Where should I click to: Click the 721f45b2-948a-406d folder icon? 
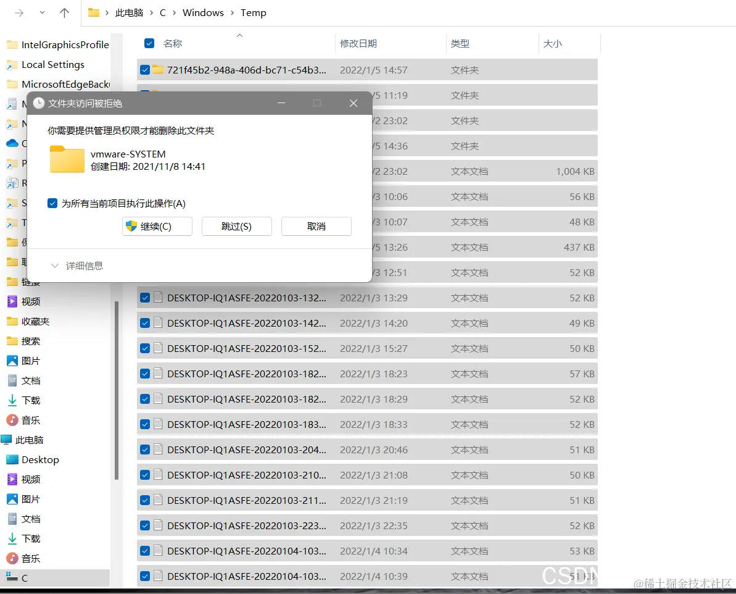pyautogui.click(x=158, y=70)
